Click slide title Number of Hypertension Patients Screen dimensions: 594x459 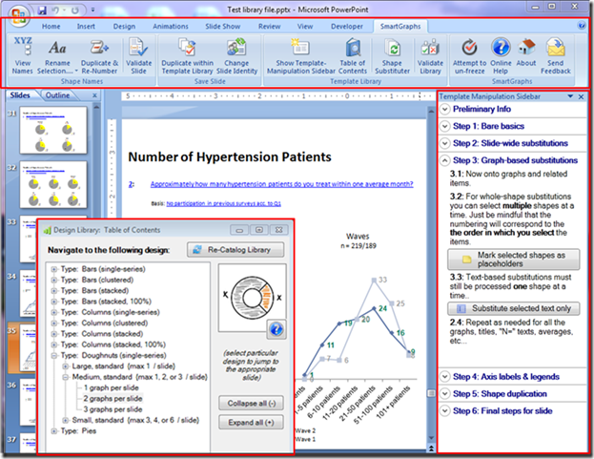pos(230,156)
